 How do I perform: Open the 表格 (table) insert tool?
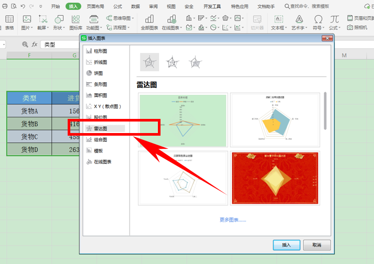[x=9, y=23]
